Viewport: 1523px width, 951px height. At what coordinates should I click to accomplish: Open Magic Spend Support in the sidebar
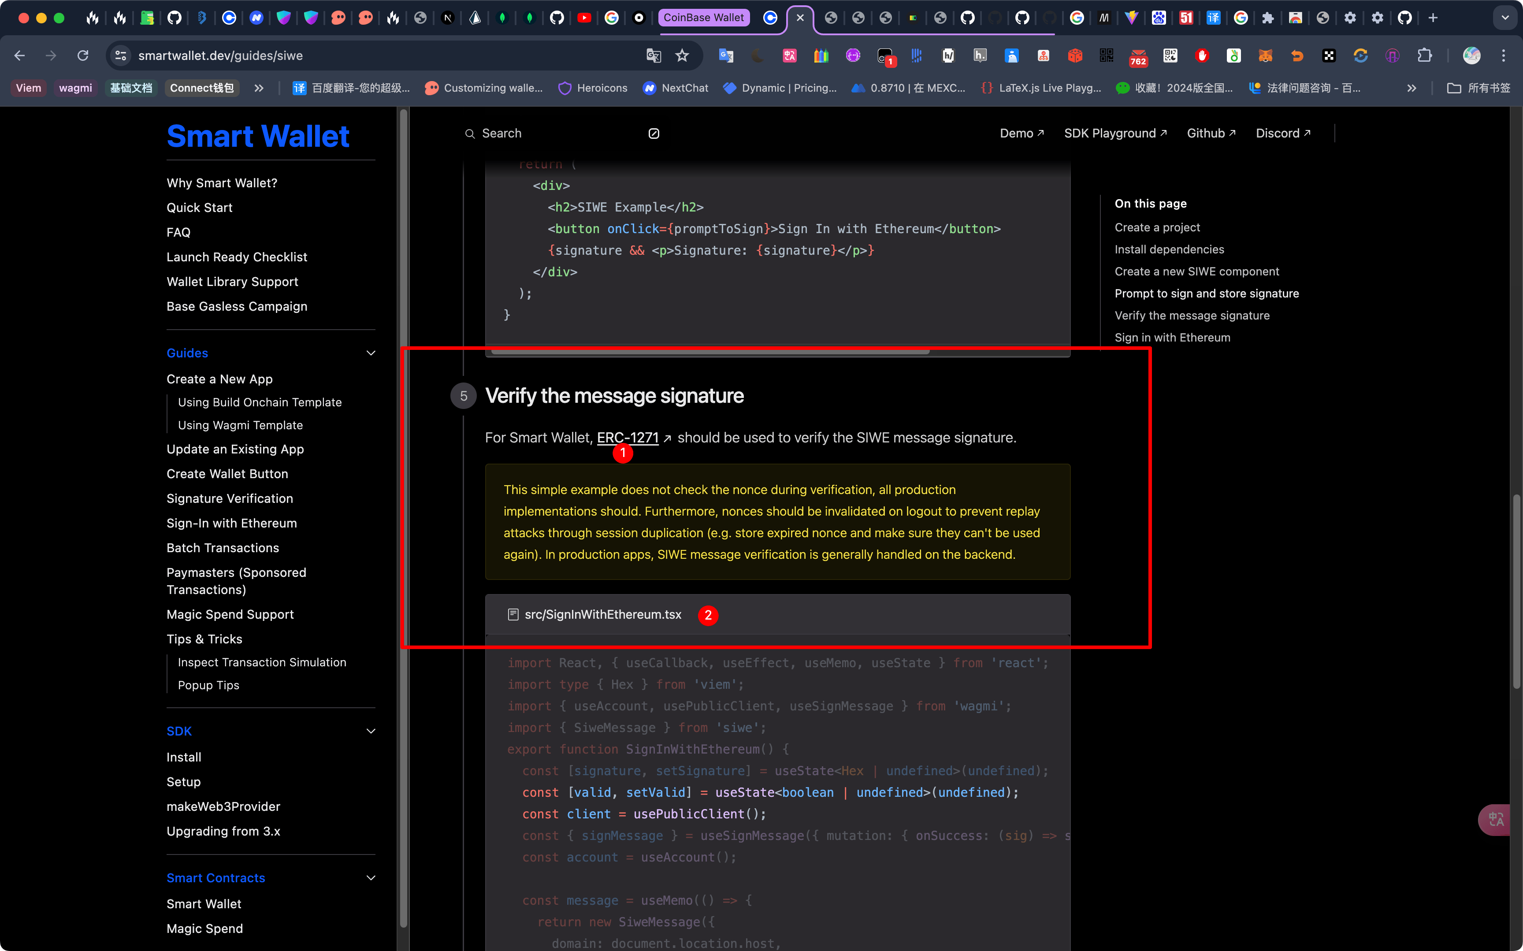click(230, 614)
